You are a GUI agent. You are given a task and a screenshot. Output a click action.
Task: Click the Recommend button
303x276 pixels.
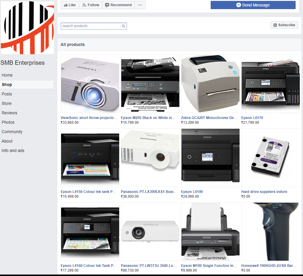(118, 5)
